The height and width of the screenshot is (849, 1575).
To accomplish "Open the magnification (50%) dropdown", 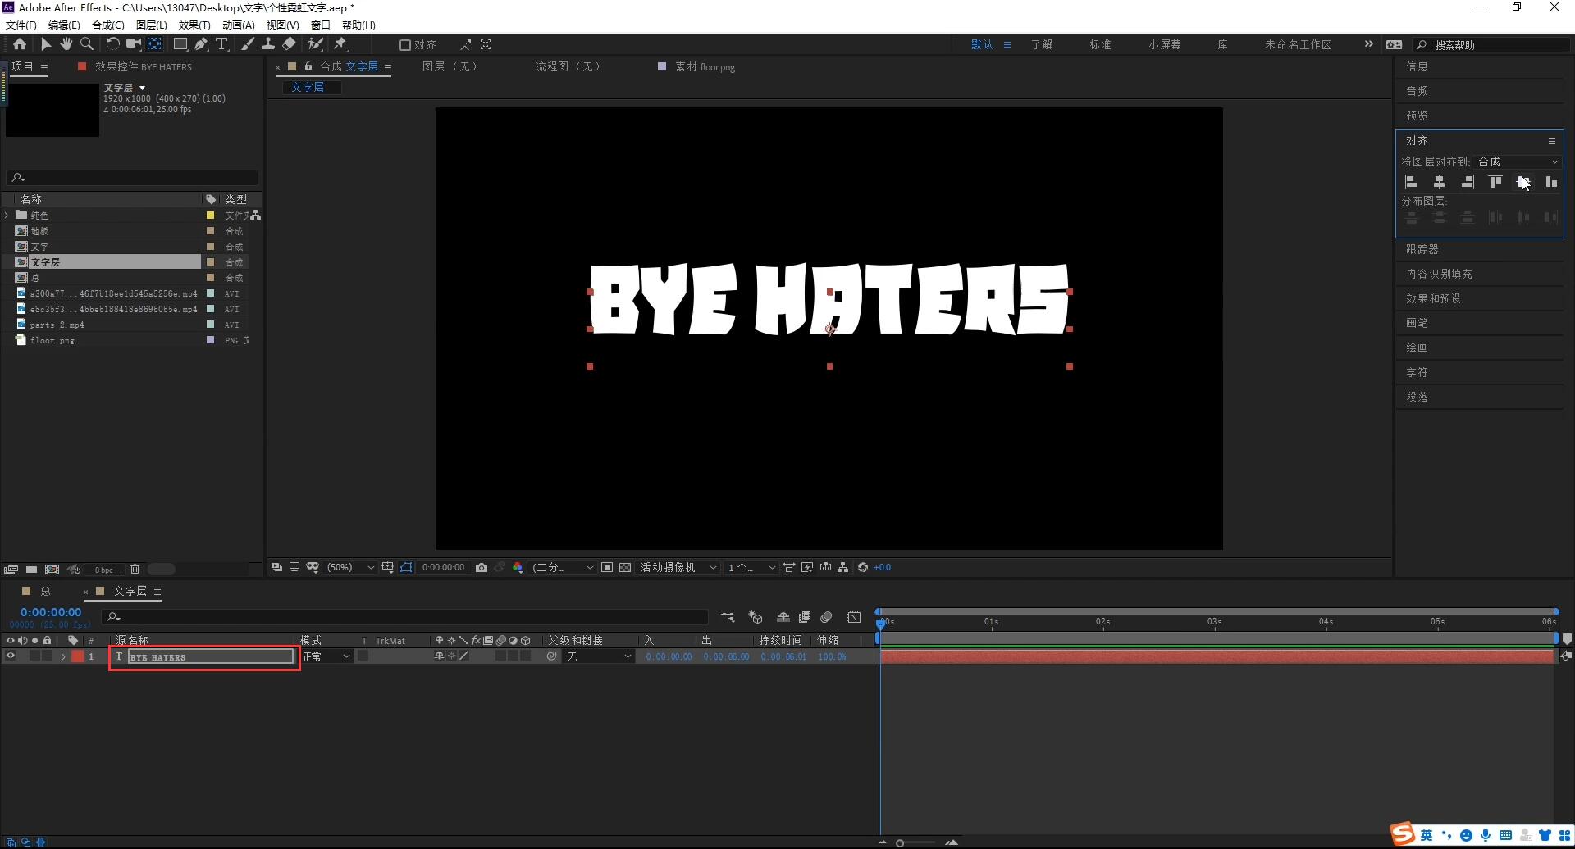I will 350,567.
